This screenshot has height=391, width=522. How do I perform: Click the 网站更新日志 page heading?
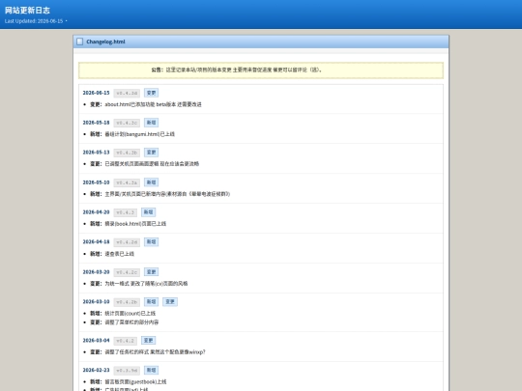click(27, 11)
